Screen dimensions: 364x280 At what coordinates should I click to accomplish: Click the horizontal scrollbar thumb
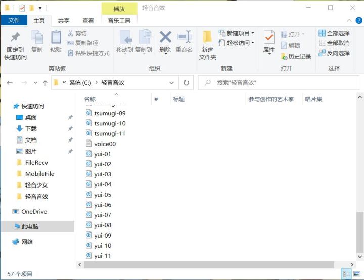pos(209,264)
